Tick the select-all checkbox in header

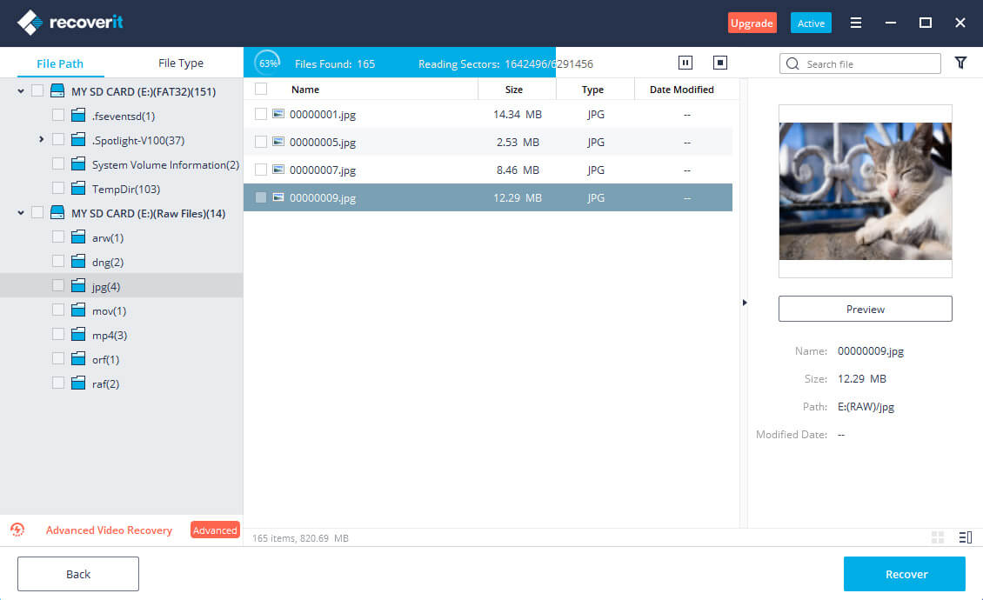[x=261, y=89]
